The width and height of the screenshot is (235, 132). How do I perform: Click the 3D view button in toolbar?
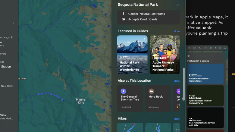point(200,48)
